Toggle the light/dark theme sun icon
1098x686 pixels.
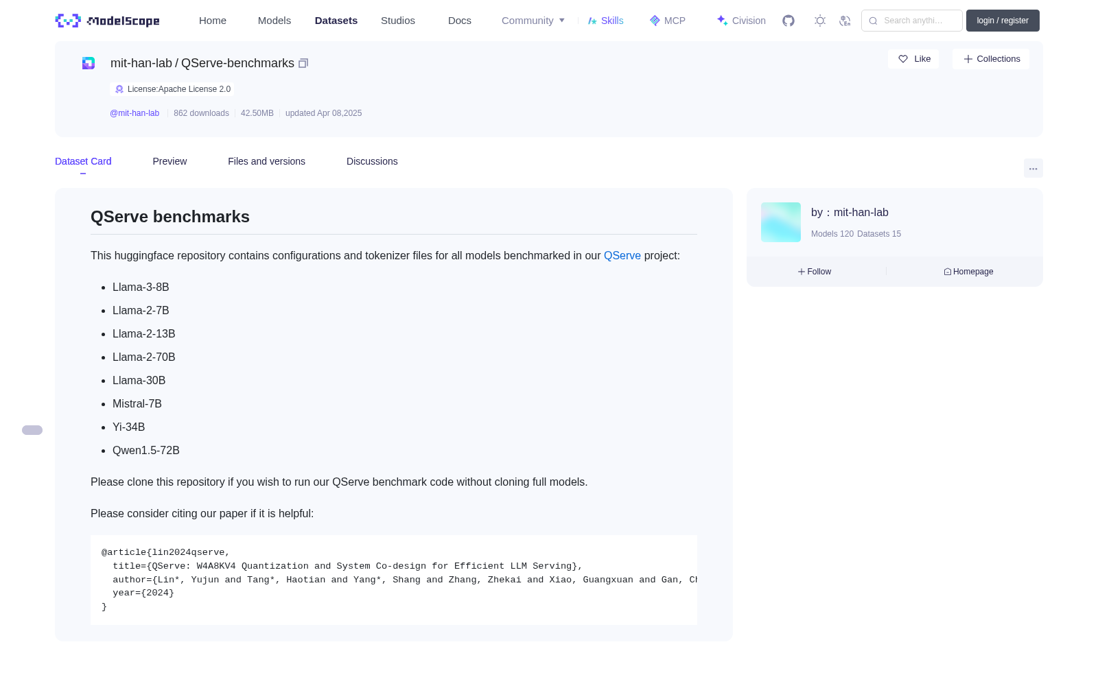[x=819, y=21]
